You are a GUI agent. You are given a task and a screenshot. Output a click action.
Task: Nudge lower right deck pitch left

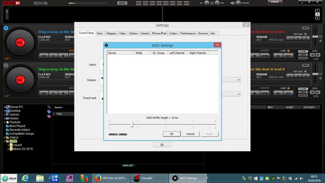312,92
